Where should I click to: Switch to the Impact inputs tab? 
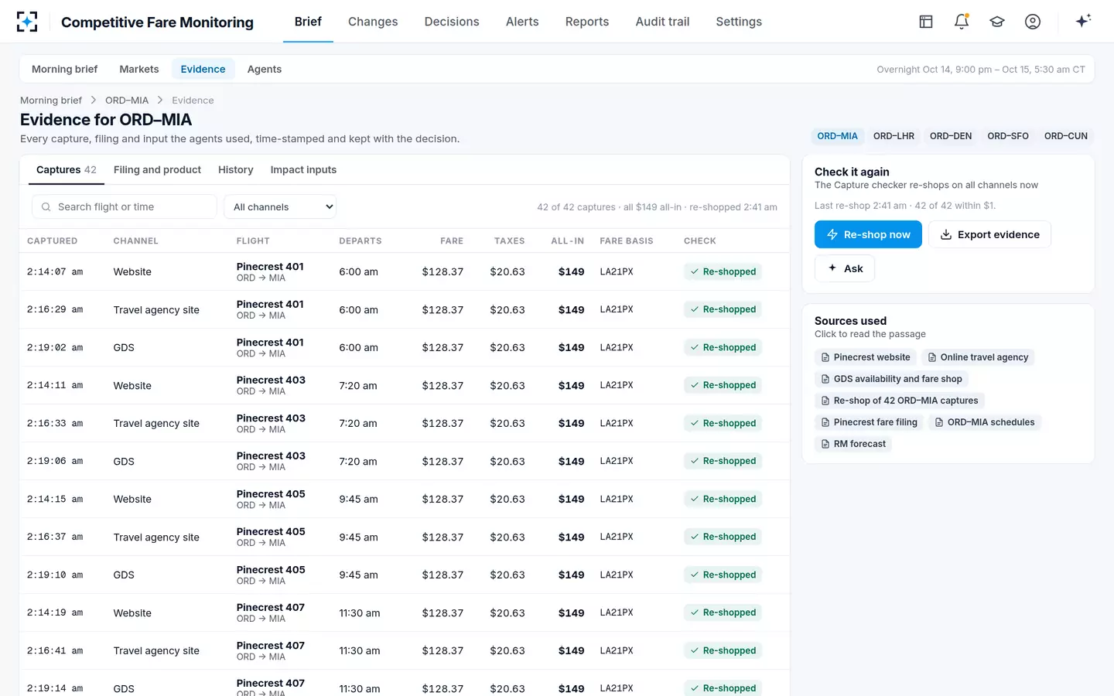tap(303, 169)
